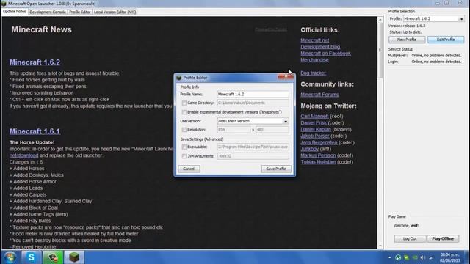Image resolution: width=470 pixels, height=264 pixels.
Task: Close the Profile Editor dialog
Action: click(x=286, y=76)
